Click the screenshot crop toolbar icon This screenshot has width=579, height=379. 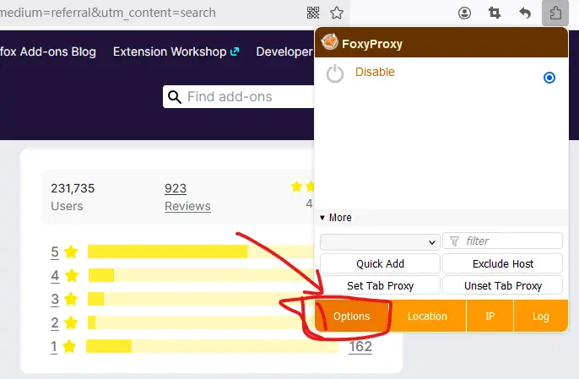point(495,13)
